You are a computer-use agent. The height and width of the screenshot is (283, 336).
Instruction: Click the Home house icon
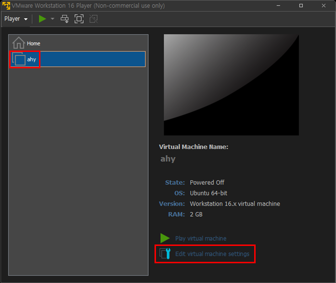[x=19, y=43]
